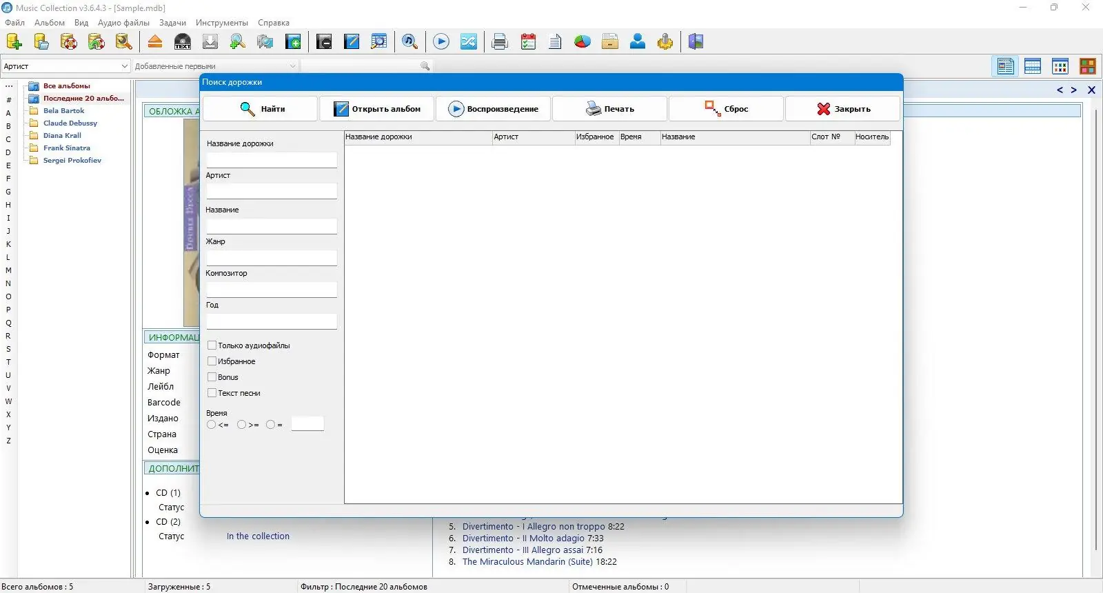1103x593 pixels.
Task: Click the blue person icon in toolbar
Action: pyautogui.click(x=638, y=42)
